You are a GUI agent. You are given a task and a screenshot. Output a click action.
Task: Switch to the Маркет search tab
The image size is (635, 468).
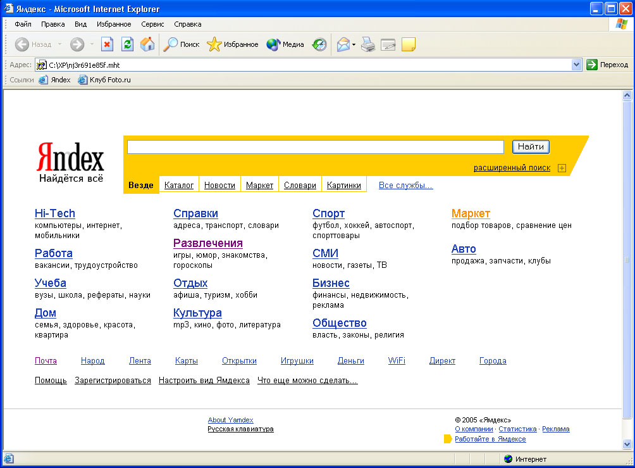click(259, 185)
